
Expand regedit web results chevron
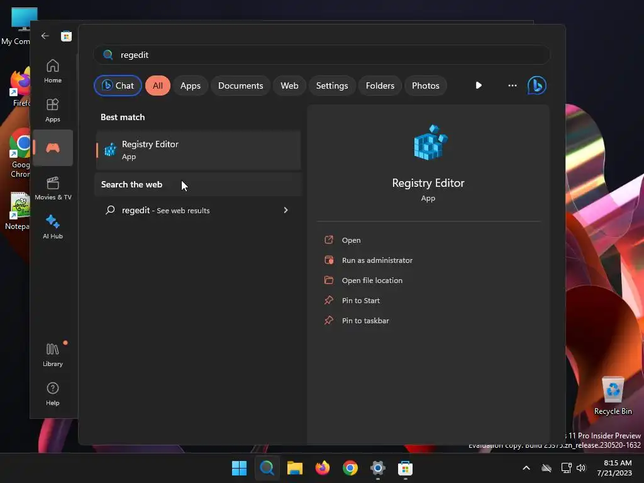coord(286,210)
